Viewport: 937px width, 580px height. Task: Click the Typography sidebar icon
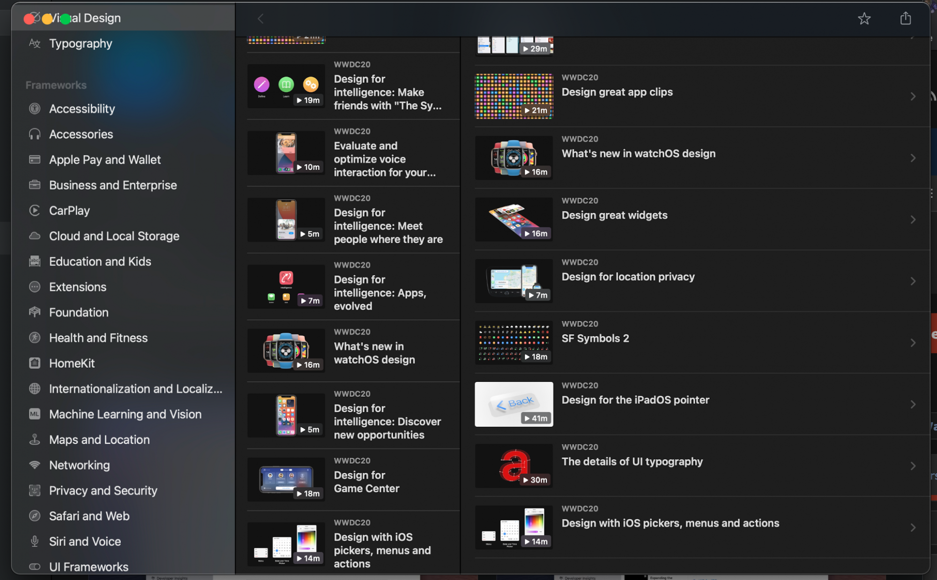pos(35,44)
